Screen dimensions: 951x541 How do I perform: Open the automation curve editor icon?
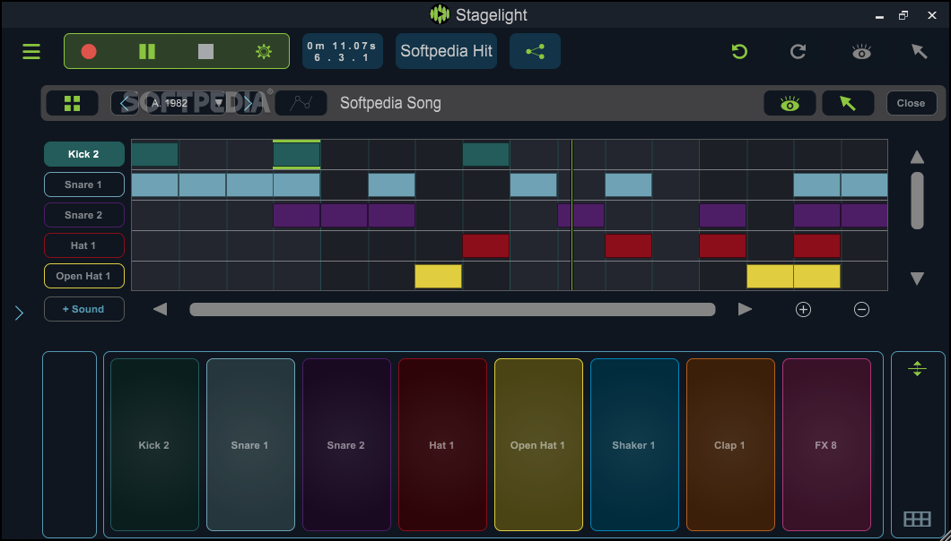[301, 103]
